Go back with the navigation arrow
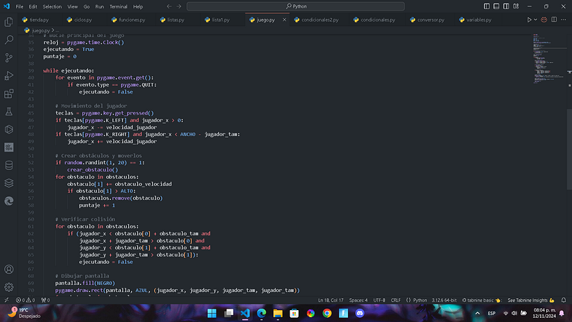This screenshot has height=322, width=572. click(x=169, y=6)
